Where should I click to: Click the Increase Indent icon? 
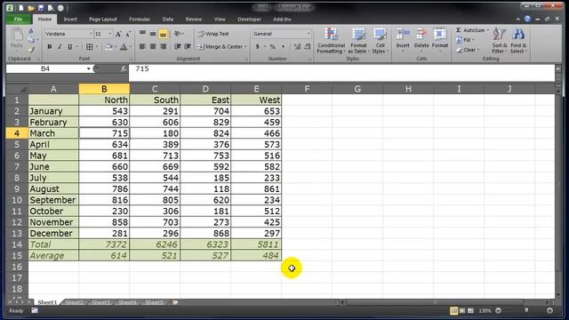[188, 46]
